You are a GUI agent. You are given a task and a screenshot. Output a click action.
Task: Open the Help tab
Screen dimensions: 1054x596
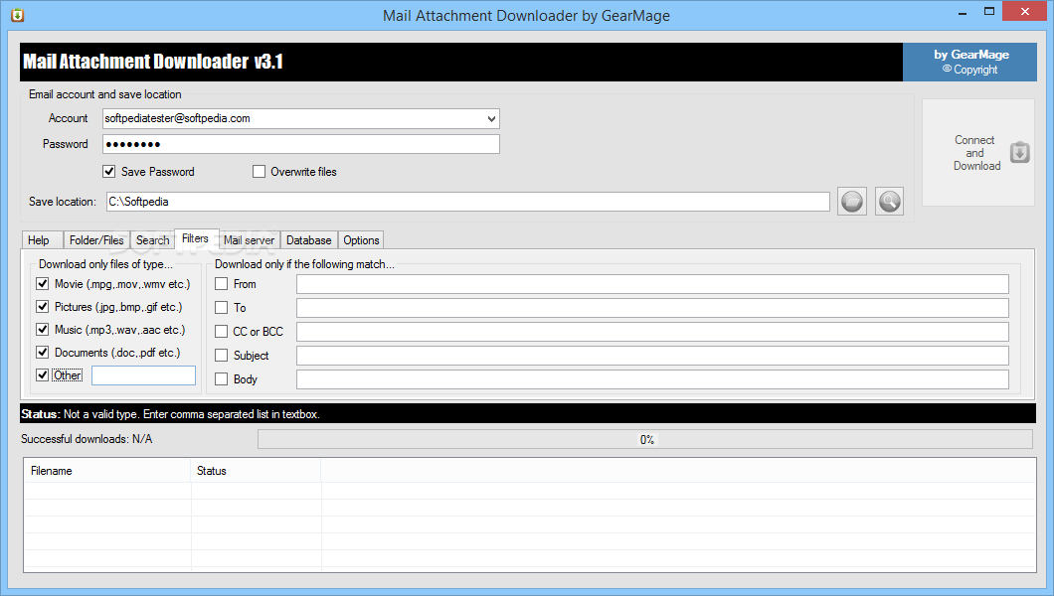tap(43, 240)
